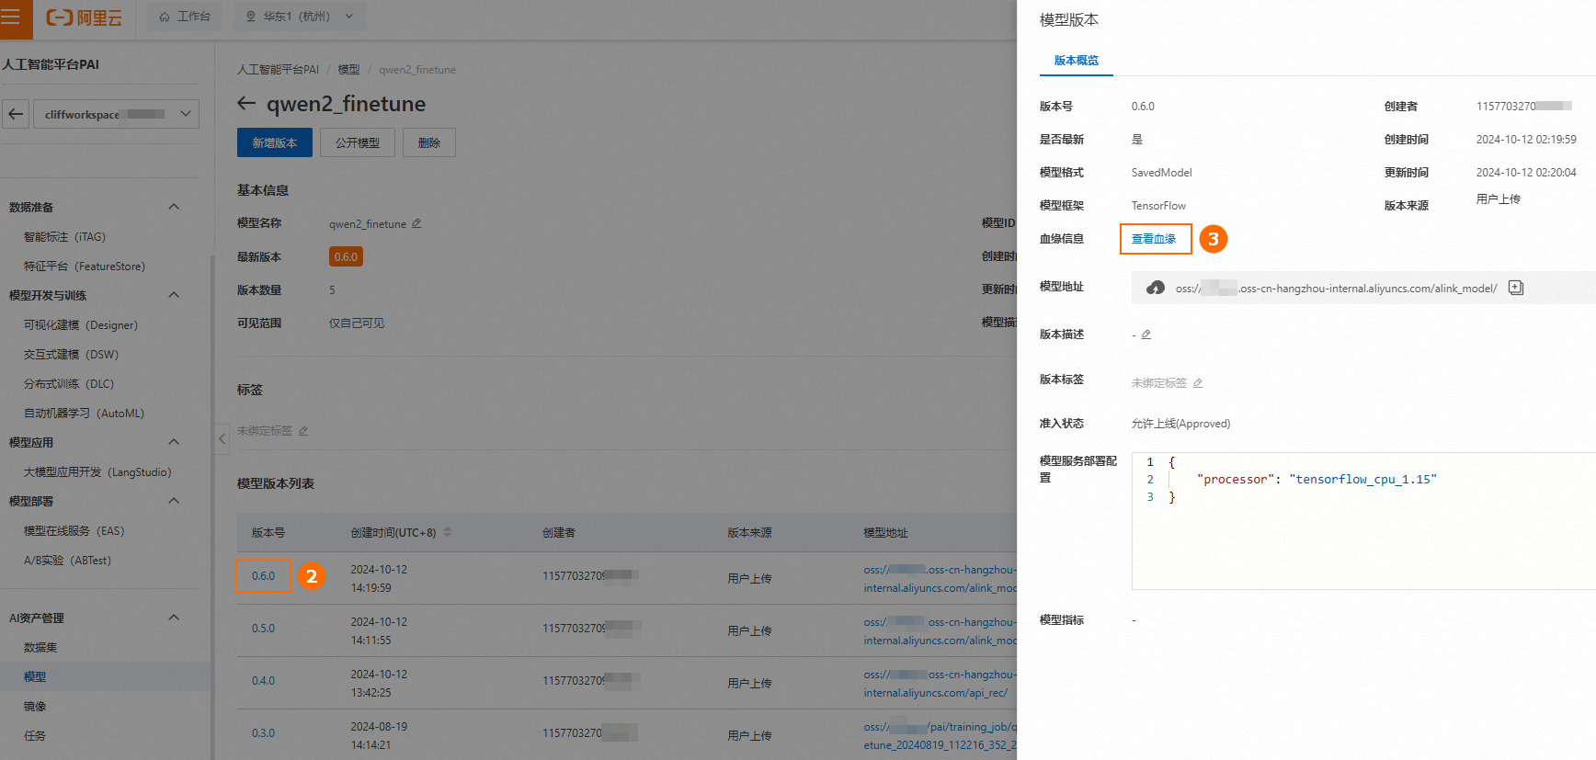Click the update time 2024-10-12 02:20:04

coord(1526,173)
